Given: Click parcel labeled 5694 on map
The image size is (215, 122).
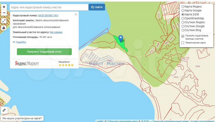Looking at the screenshot, I should pyautogui.click(x=171, y=38).
